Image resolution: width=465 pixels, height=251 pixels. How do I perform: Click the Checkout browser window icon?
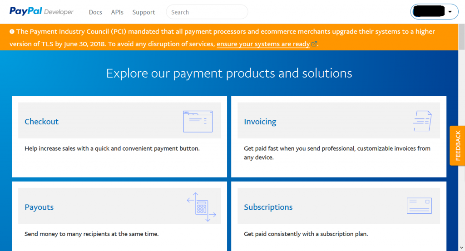[198, 121]
